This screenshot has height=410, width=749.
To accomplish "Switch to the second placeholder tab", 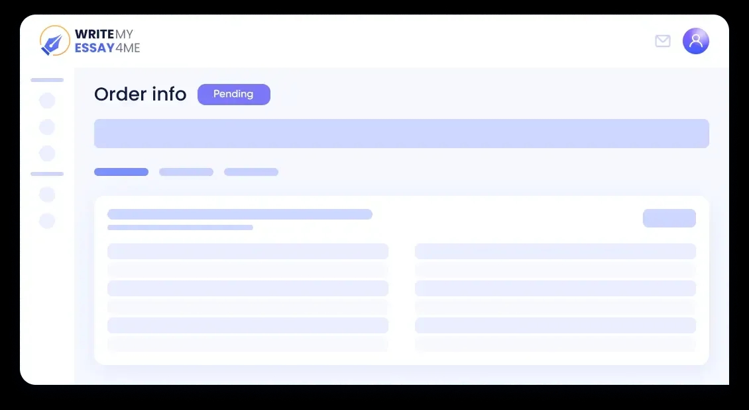I will pos(186,172).
